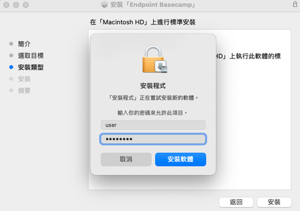Image resolution: width=300 pixels, height=211 pixels.
Task: Click the padlock icon in title bar
Action: point(295,4)
